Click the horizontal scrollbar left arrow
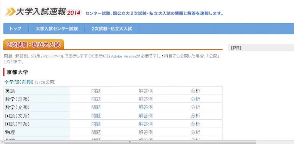This screenshot has height=144, width=294. [x=2, y=142]
